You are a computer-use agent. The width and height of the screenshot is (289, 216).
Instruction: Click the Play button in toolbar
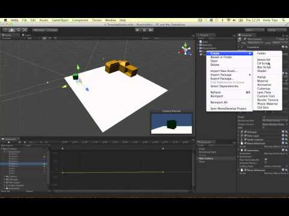pos(137,30)
